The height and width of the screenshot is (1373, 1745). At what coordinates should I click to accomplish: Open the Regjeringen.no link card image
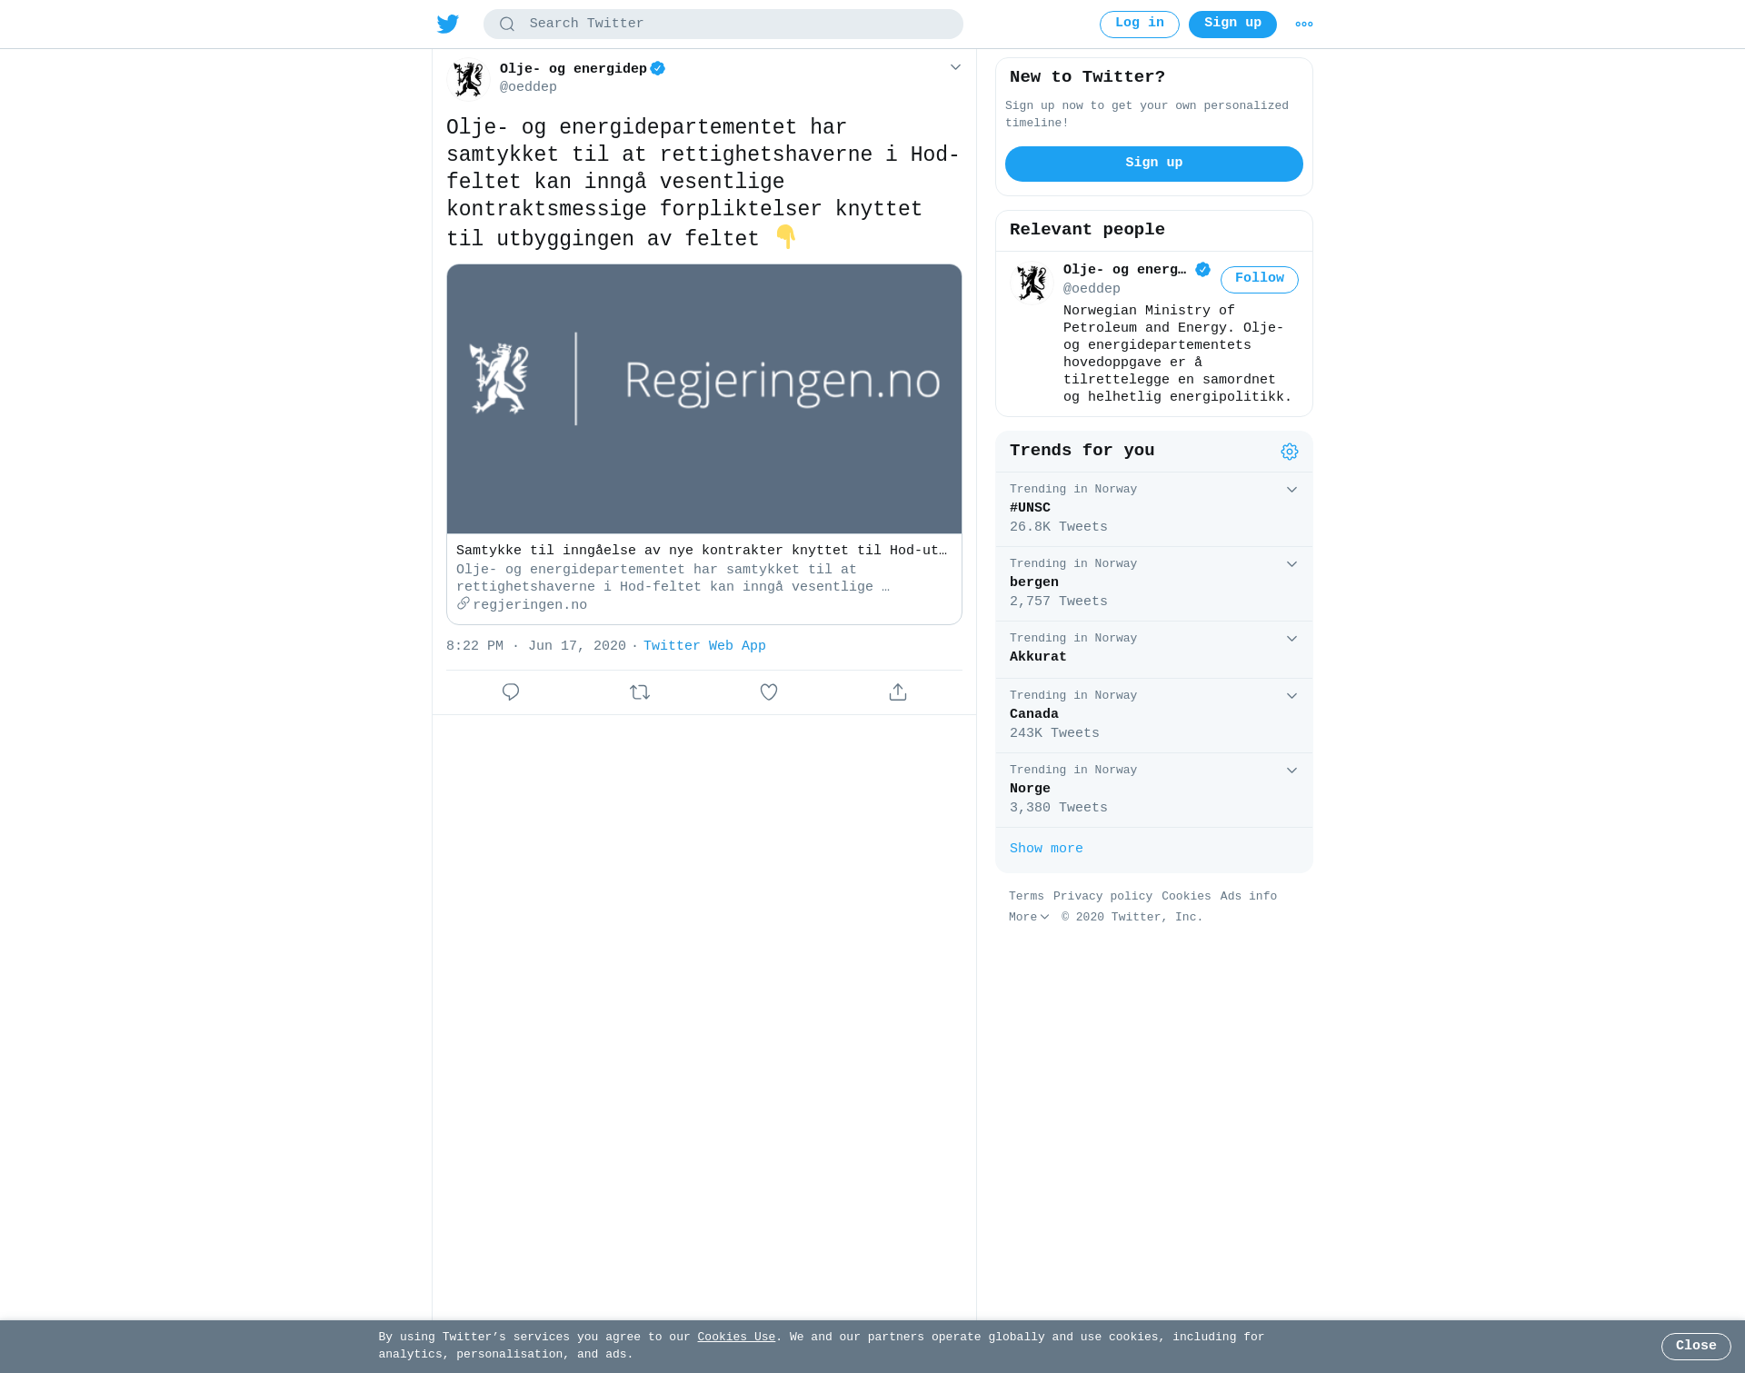point(704,399)
